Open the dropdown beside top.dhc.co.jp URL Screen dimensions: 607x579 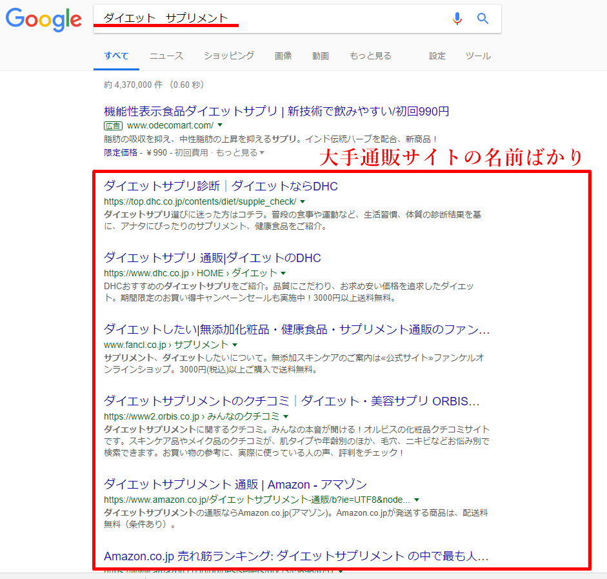[303, 201]
